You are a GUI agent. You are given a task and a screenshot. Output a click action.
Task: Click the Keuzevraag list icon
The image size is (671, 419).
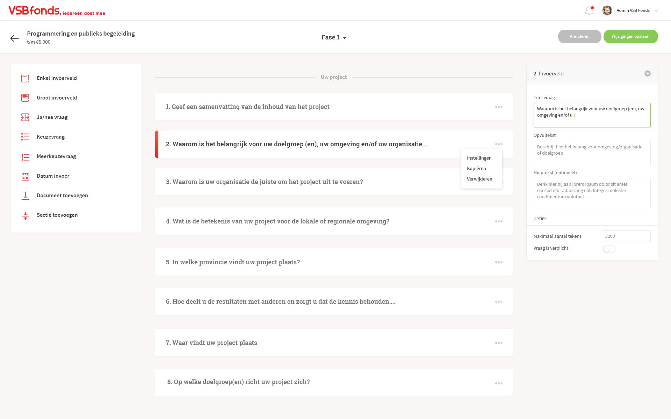[x=25, y=137]
